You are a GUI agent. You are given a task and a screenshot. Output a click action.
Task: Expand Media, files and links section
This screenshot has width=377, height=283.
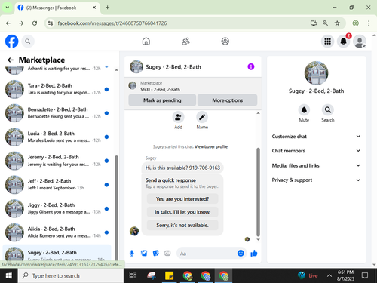316,165
